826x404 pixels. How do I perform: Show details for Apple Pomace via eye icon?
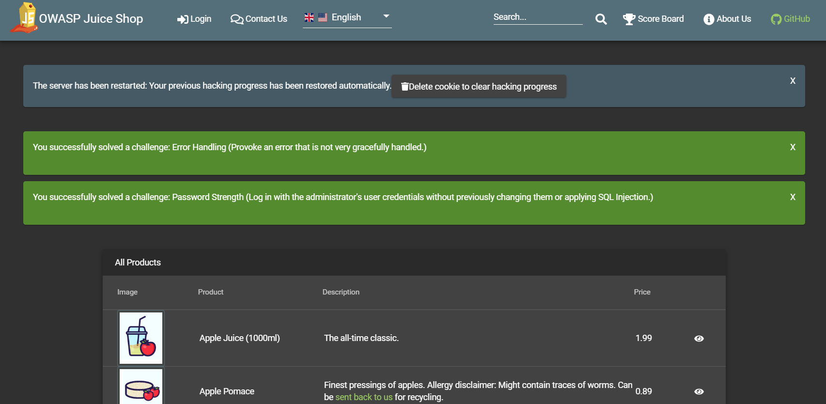pos(699,391)
